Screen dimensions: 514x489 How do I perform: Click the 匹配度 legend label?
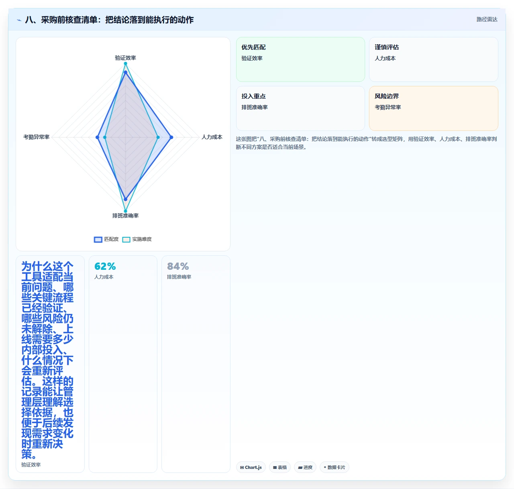click(111, 239)
